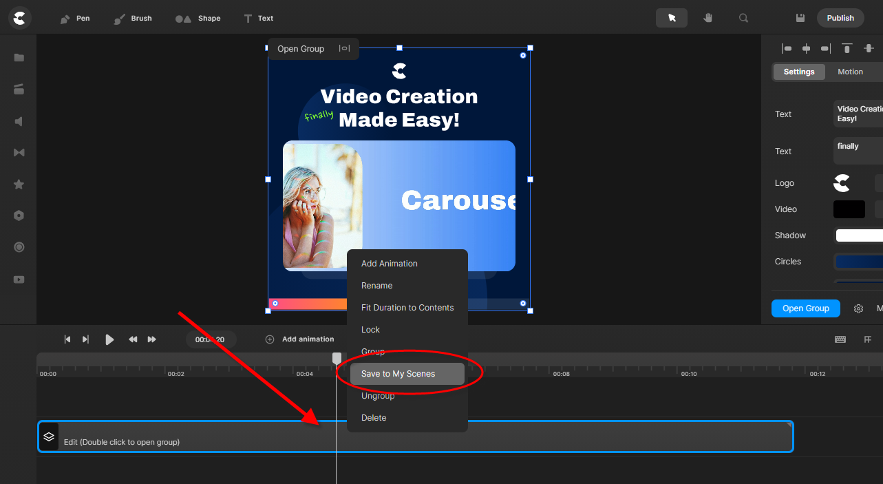Open the scenes clapperboard panel in the sidebar

click(x=19, y=89)
